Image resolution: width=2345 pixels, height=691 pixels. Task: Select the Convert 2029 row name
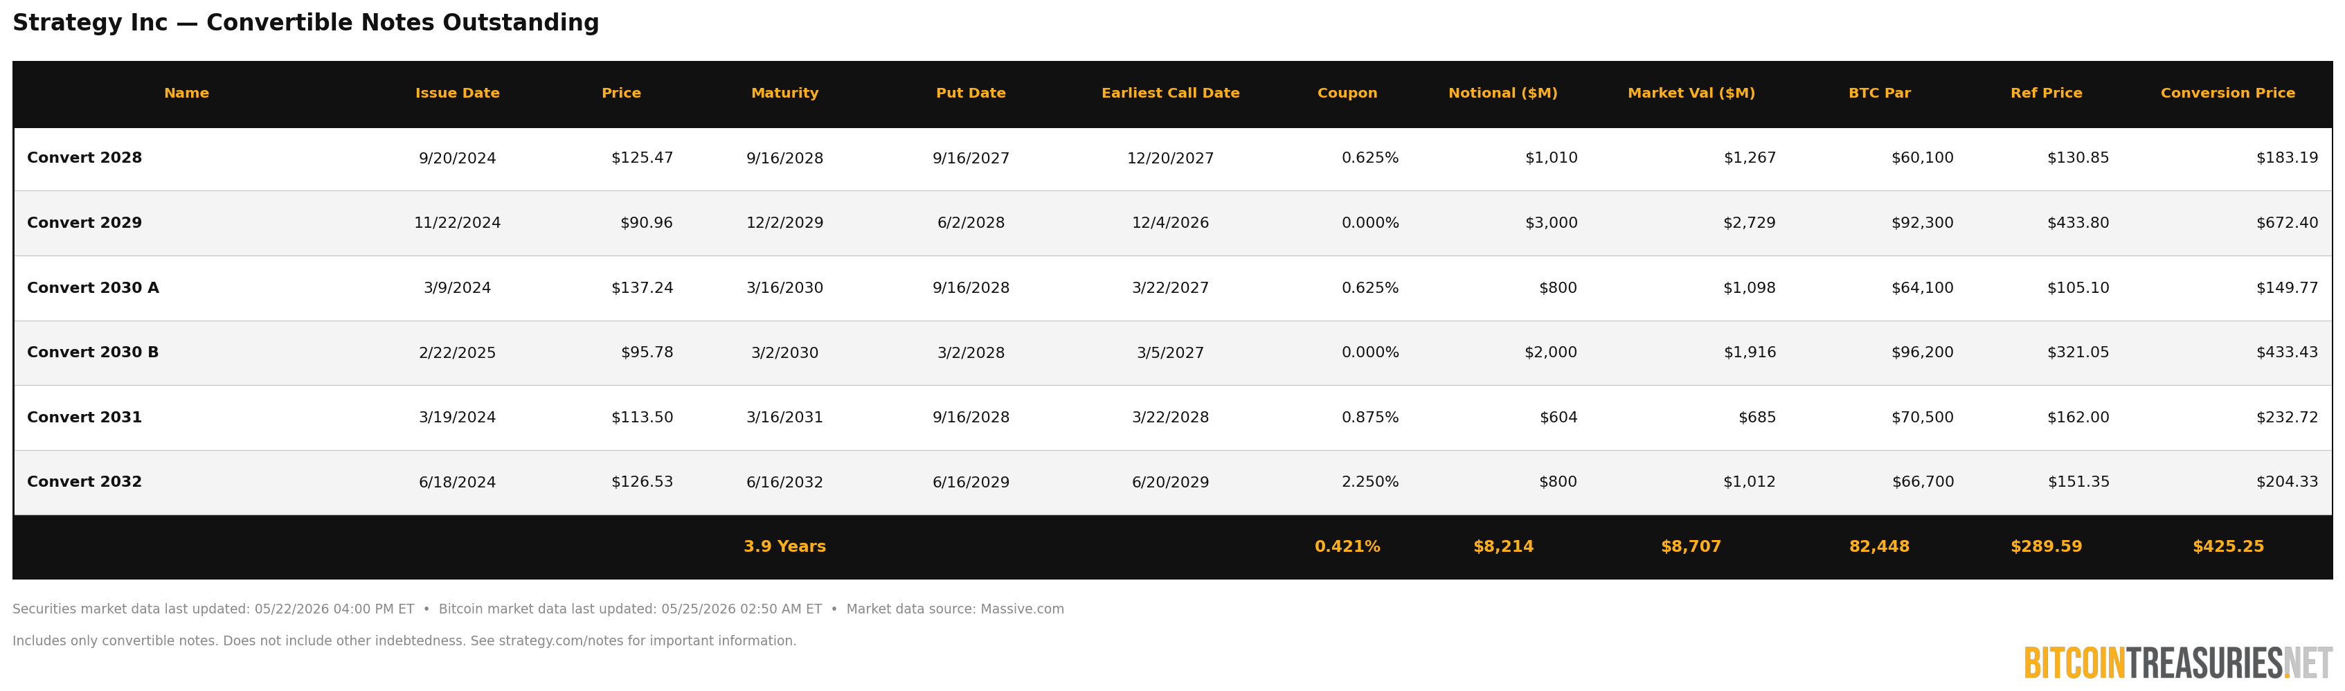(84, 223)
